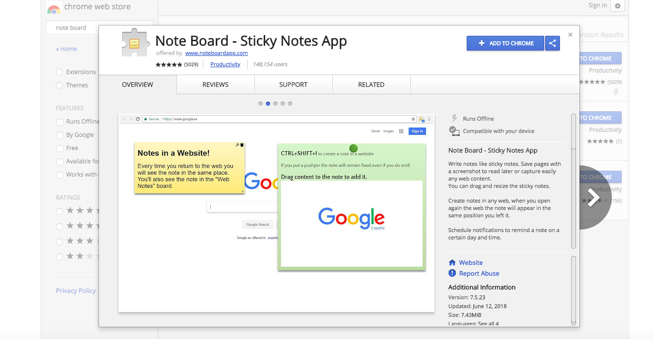Switch to the REVIEWS tab
Viewport: 654px width, 339px height.
(x=215, y=84)
